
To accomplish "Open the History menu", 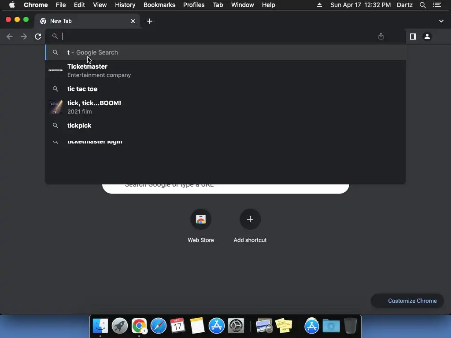I will click(125, 5).
